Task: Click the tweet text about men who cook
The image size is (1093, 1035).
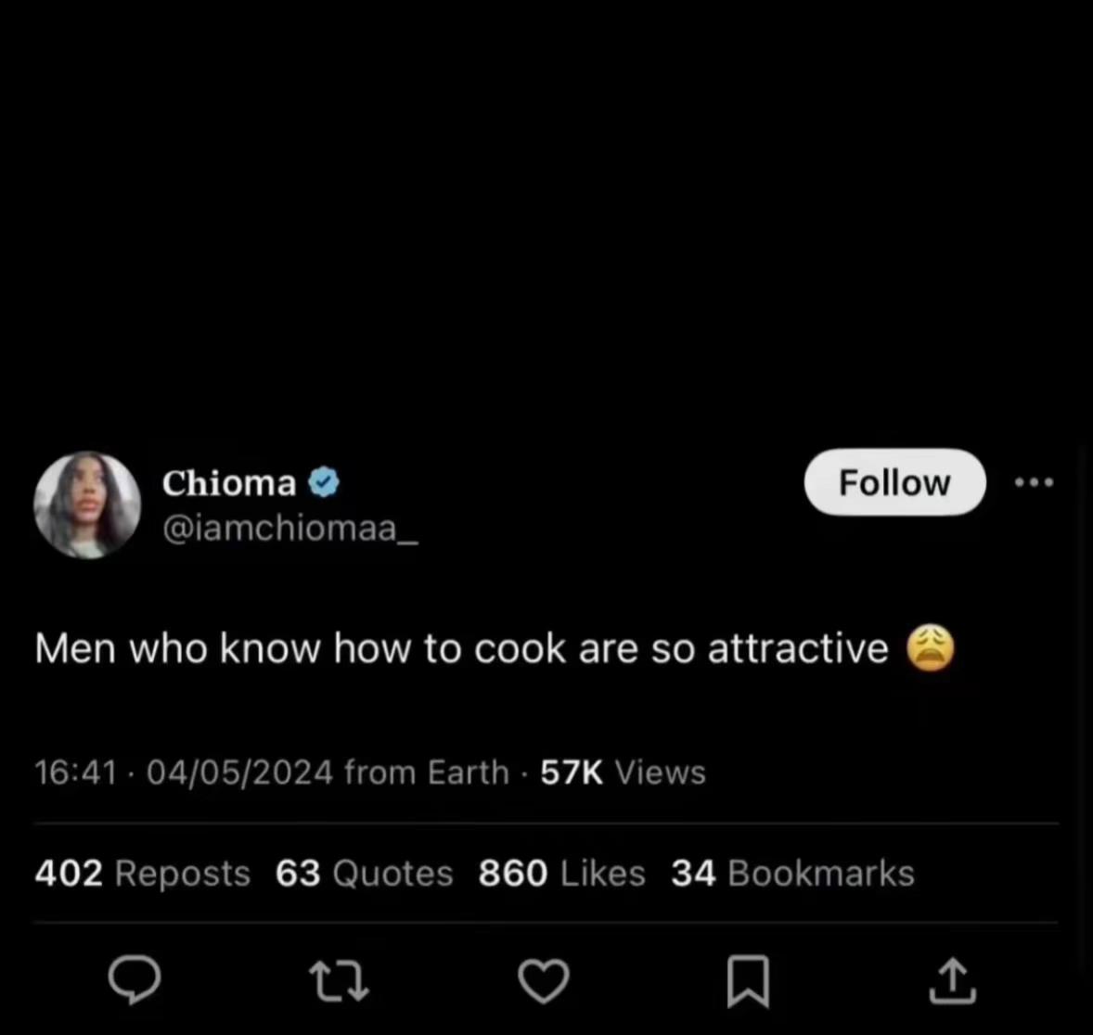Action: point(461,648)
